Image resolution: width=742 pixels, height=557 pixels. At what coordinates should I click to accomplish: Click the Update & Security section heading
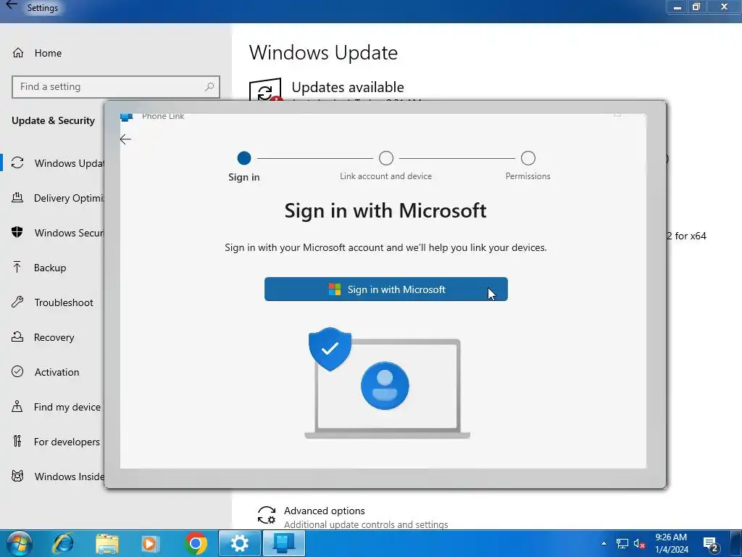coord(53,121)
